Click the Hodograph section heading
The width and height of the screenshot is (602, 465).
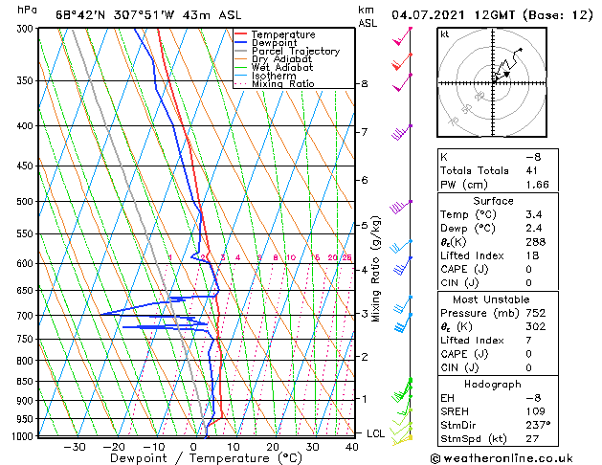tap(493, 384)
